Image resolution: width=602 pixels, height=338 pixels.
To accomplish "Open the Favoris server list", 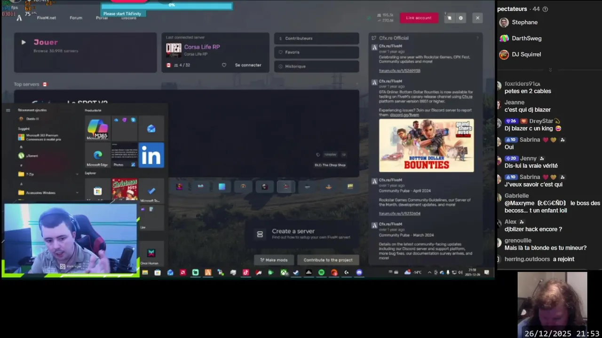I will point(317,52).
